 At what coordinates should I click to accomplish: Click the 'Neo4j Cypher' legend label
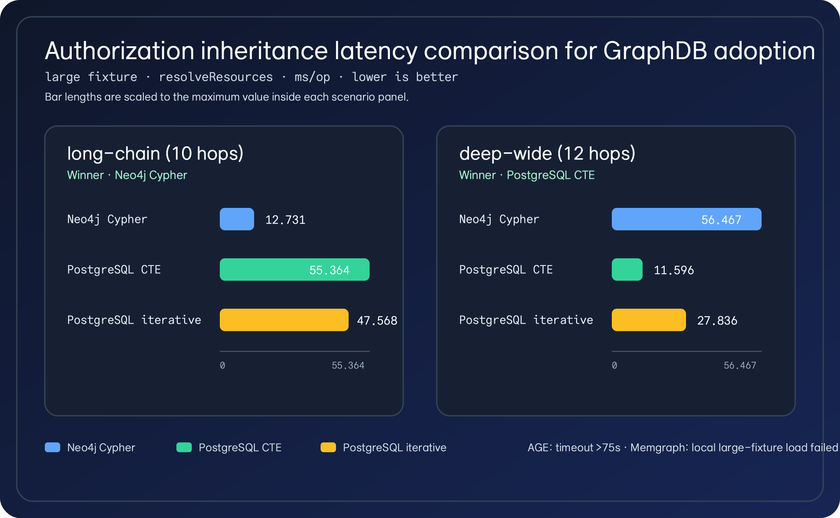101,448
